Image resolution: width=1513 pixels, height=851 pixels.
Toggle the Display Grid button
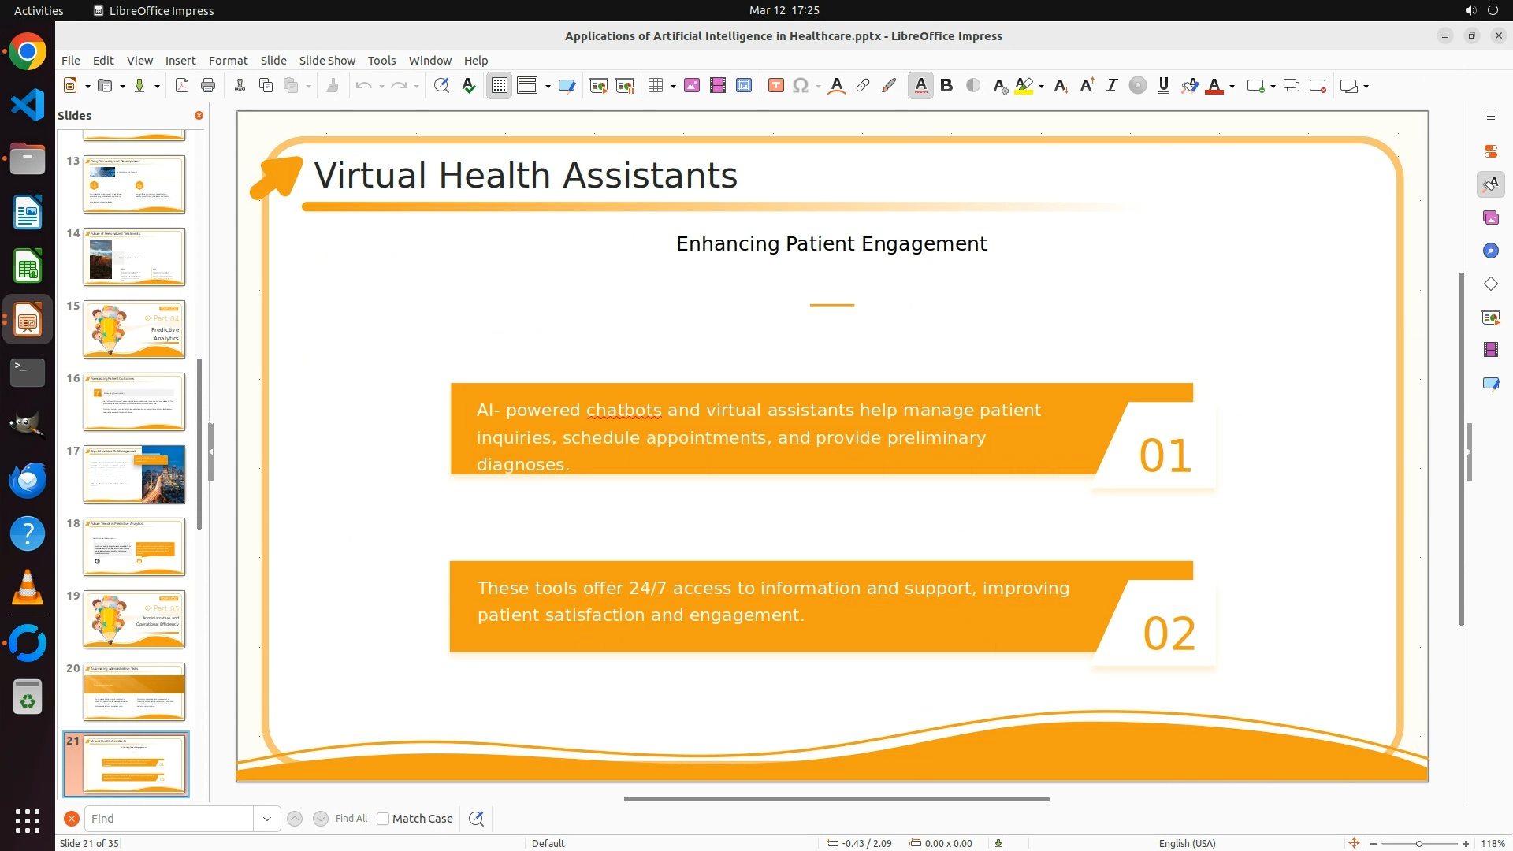click(x=500, y=86)
